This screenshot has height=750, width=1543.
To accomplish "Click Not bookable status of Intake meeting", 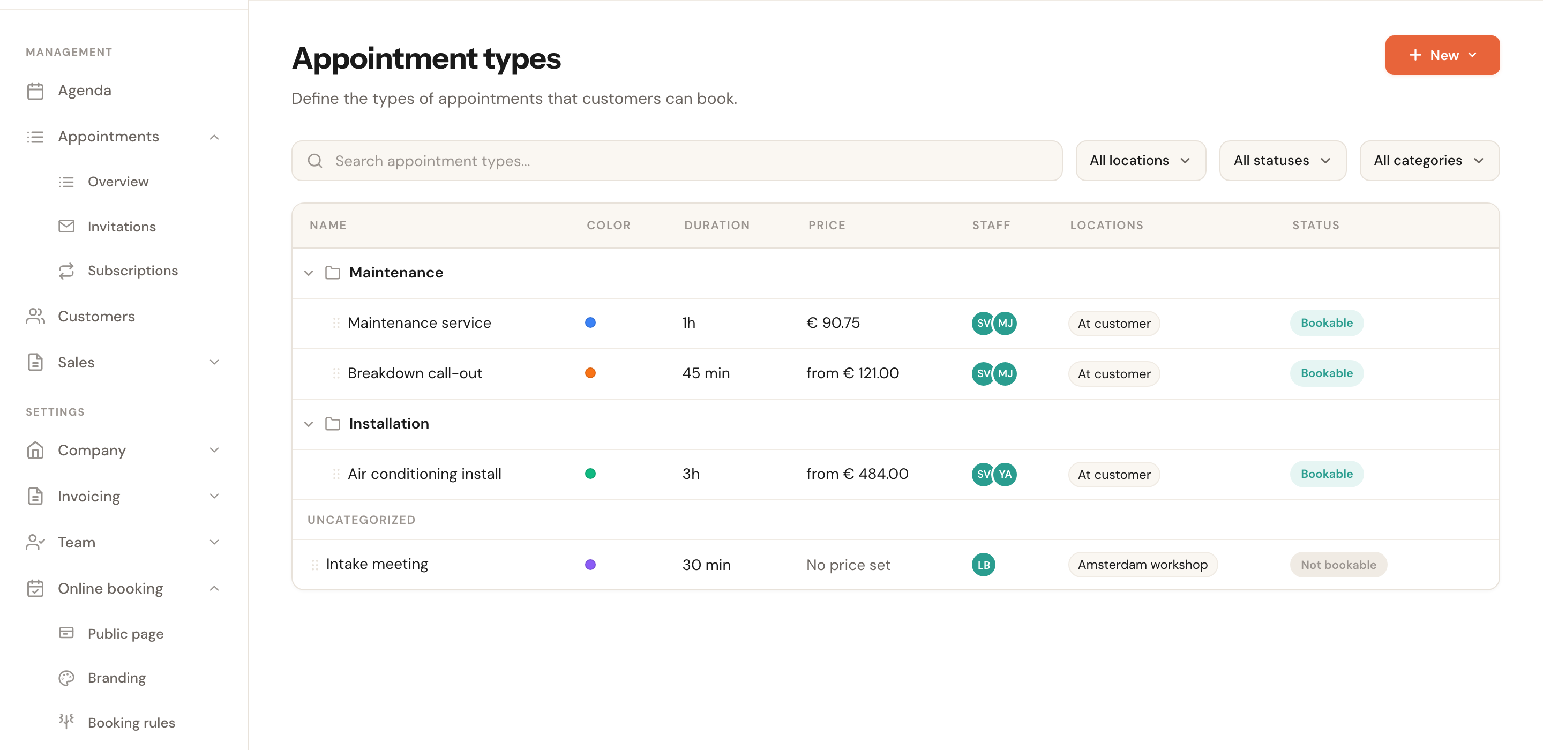I will [1338, 564].
